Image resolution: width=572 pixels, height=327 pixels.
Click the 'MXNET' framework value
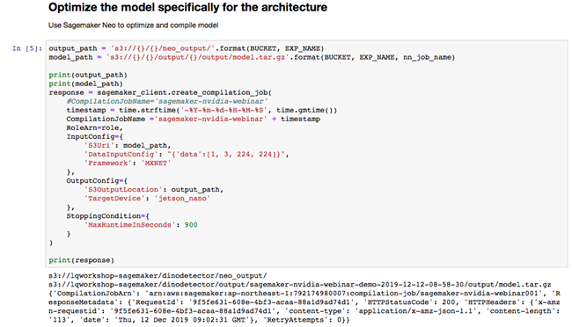click(156, 163)
